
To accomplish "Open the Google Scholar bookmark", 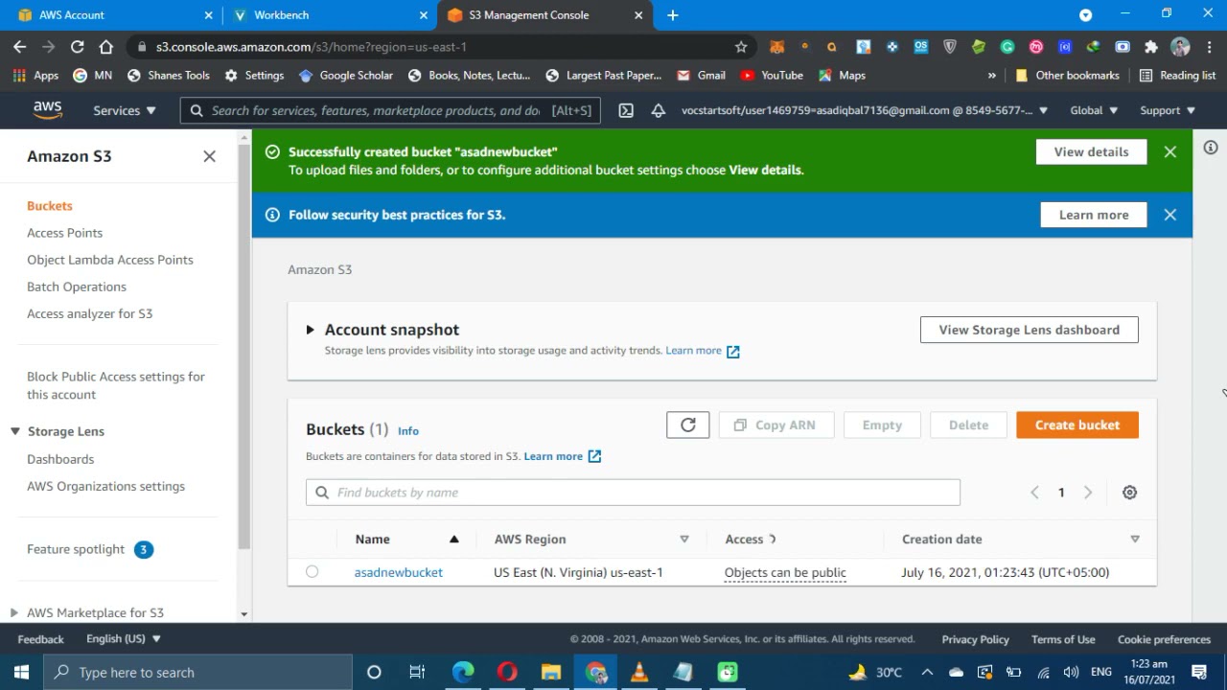I will coord(346,75).
